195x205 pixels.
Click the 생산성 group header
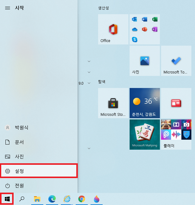point(104,8)
